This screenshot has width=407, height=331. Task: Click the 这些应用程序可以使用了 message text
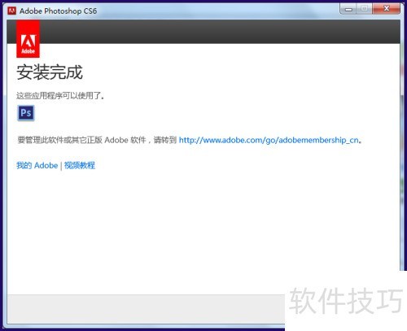coord(60,96)
